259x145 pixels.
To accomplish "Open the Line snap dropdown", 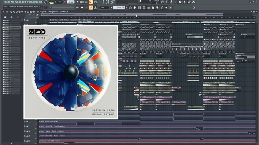I will [105, 8].
